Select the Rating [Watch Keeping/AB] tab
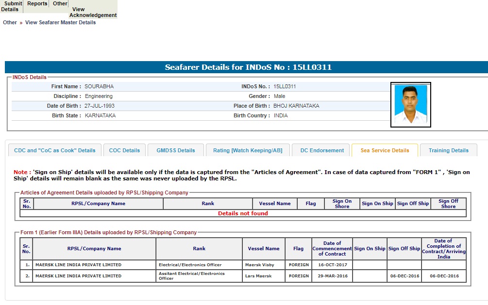Viewport: 488px width, 305px height. [248, 150]
